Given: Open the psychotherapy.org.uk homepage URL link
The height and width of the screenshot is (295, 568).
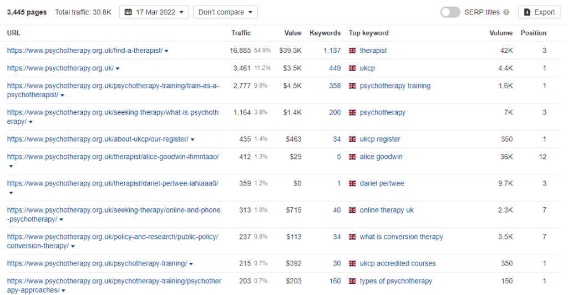Looking at the screenshot, I should click(60, 68).
